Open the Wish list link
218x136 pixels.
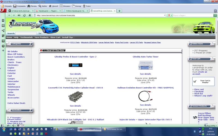[199, 94]
